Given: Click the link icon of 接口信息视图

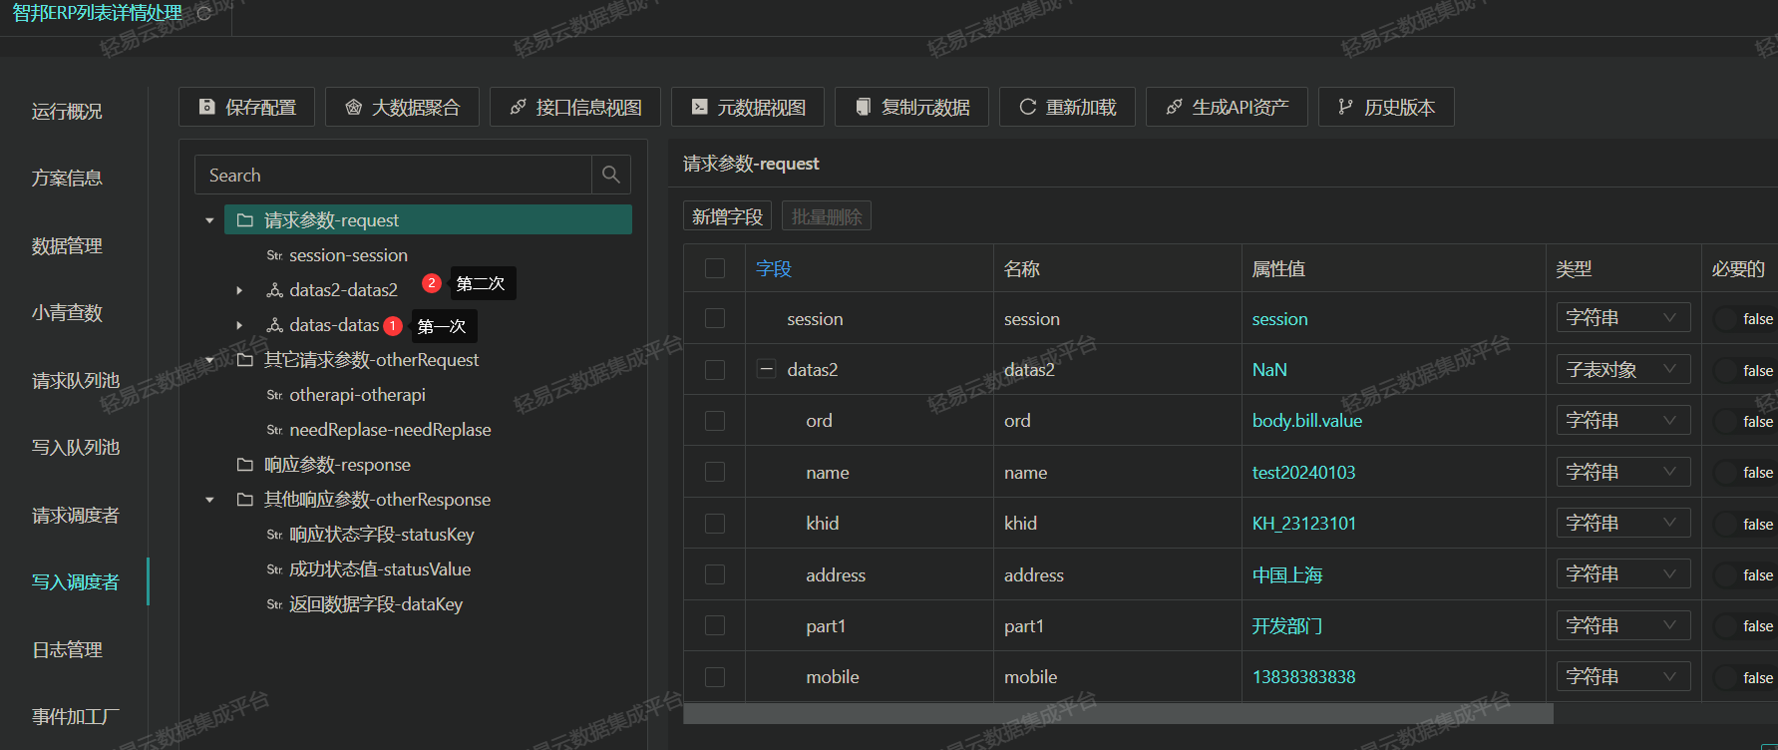Looking at the screenshot, I should [519, 107].
